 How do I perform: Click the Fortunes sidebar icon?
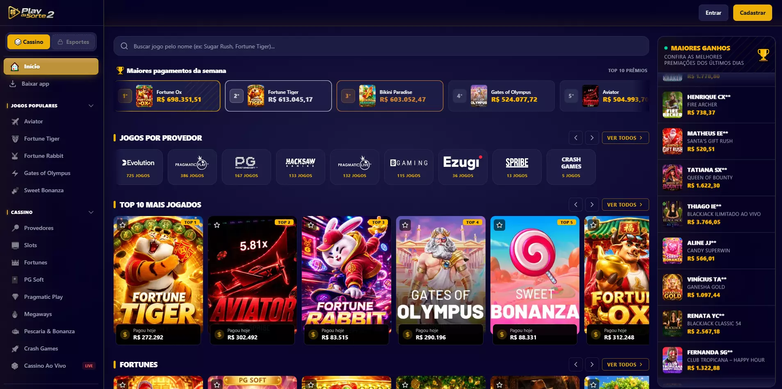15,262
